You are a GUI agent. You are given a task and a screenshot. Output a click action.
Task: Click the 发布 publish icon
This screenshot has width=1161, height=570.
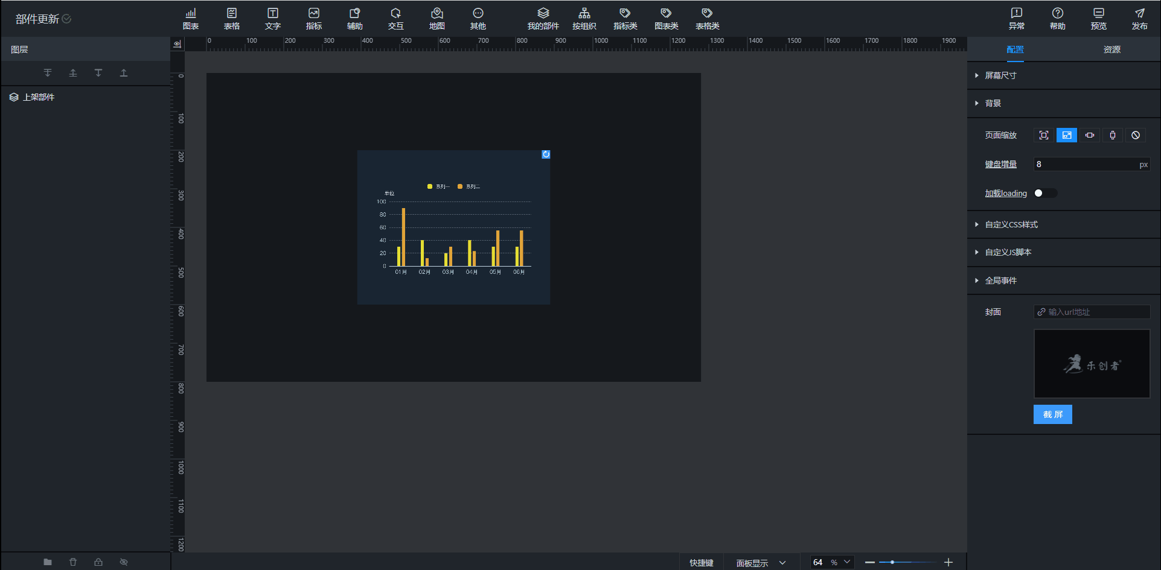pos(1139,19)
